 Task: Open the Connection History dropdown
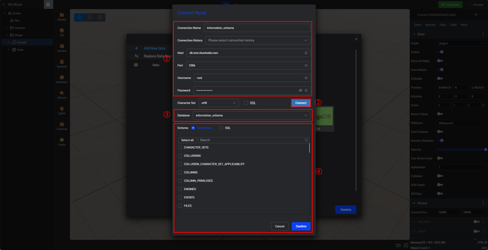(258, 40)
